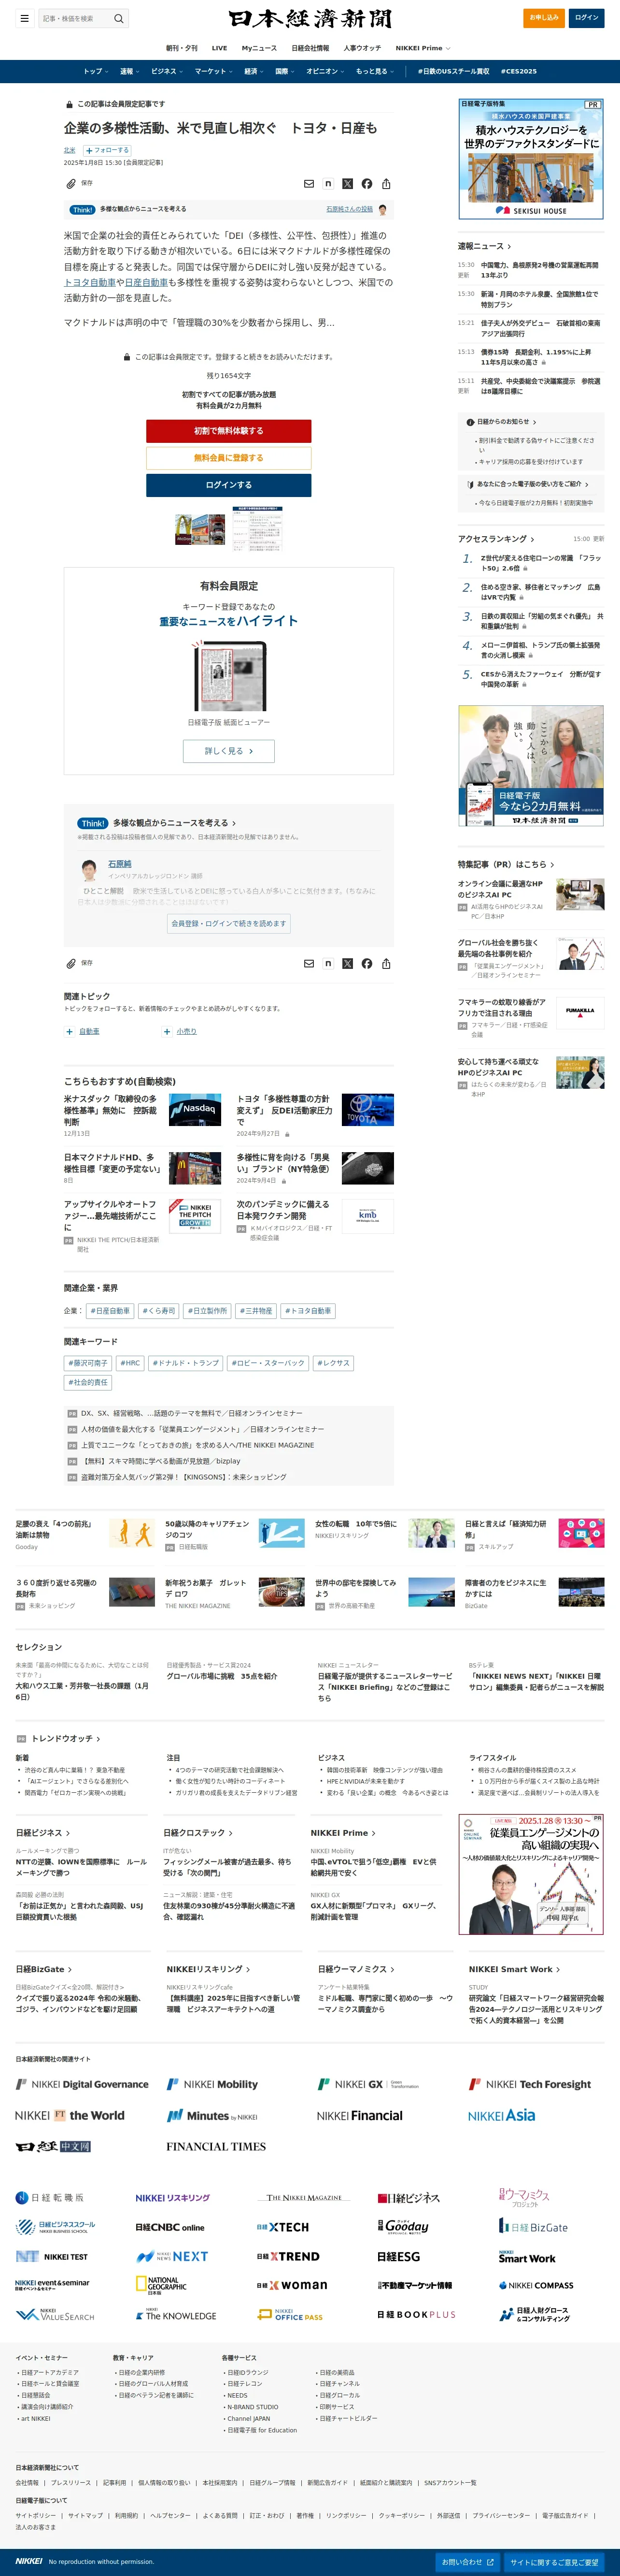Expand the 国際 navigation dropdown
This screenshot has width=620, height=2576.
point(285,71)
